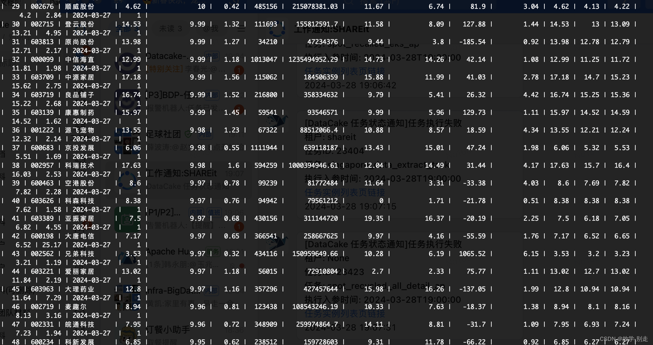Click the Apache Hudi chat avatar icon

[x=127, y=258]
